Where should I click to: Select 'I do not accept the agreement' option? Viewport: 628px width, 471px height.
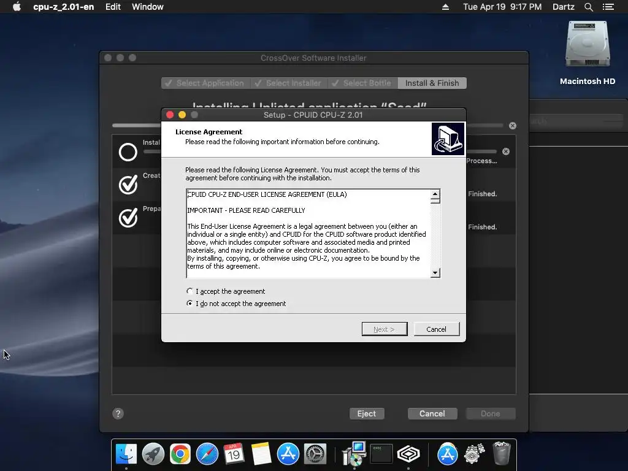pos(190,304)
